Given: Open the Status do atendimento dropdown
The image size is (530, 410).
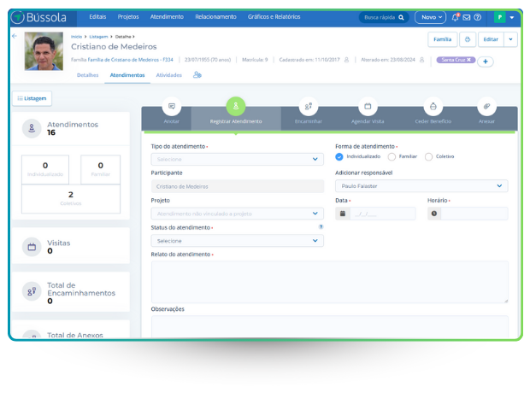Looking at the screenshot, I should point(237,241).
